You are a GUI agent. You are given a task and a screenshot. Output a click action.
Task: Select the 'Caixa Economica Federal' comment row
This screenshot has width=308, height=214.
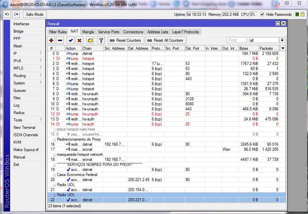(166, 174)
